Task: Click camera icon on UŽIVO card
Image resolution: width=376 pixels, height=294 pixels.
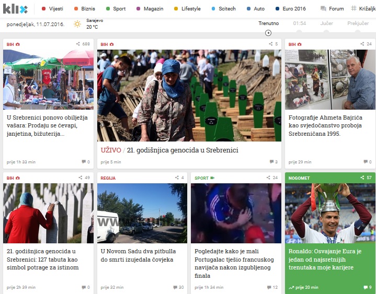Action: click(x=112, y=44)
